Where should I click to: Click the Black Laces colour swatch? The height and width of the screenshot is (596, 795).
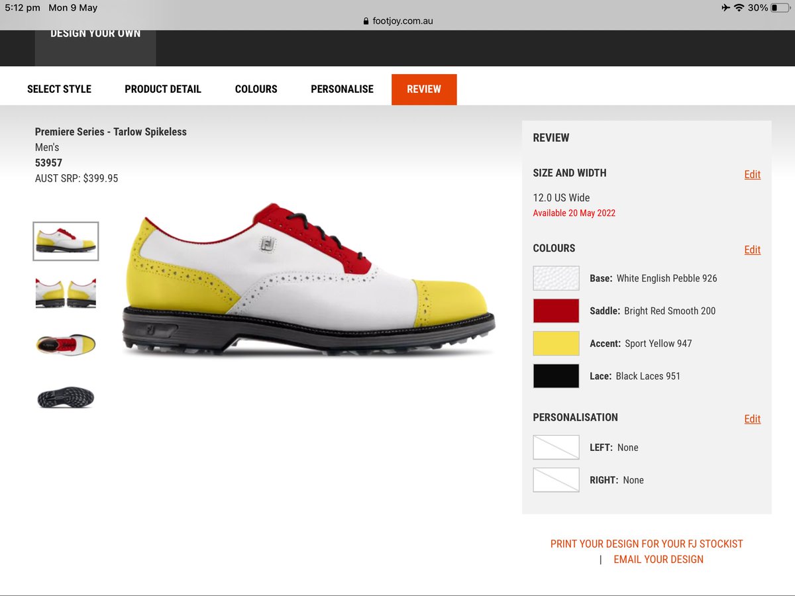click(556, 375)
